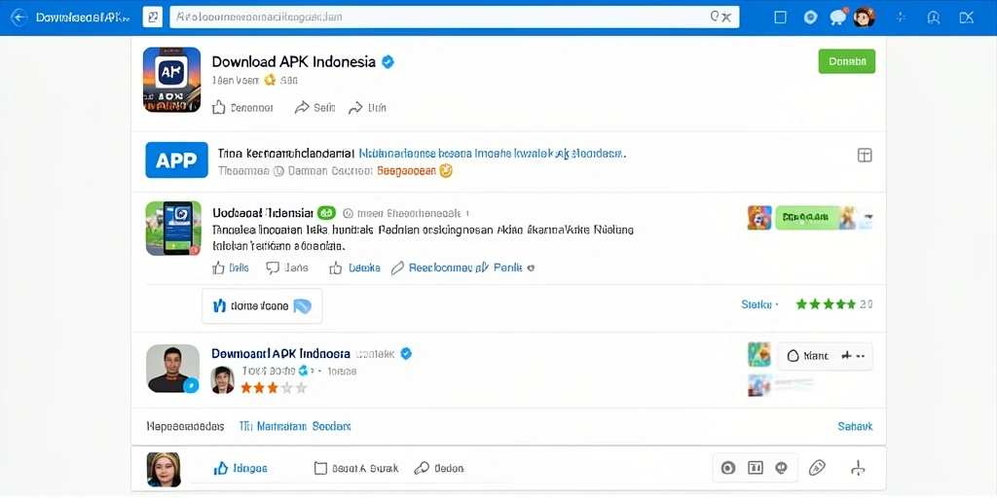Open the man's profile photo in the review

tap(172, 369)
